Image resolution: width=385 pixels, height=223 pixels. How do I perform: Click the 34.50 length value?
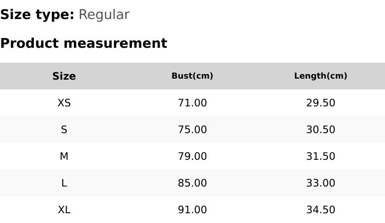click(x=320, y=210)
